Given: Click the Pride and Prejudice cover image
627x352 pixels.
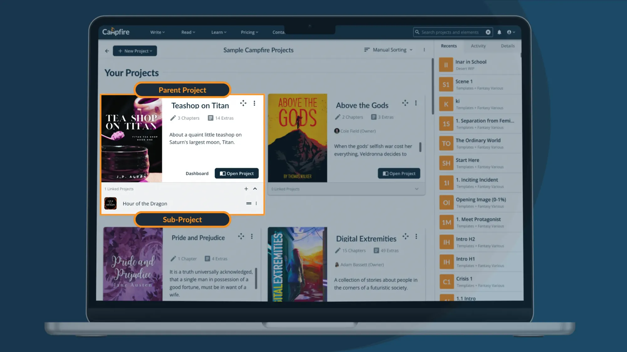Looking at the screenshot, I should pos(133,264).
